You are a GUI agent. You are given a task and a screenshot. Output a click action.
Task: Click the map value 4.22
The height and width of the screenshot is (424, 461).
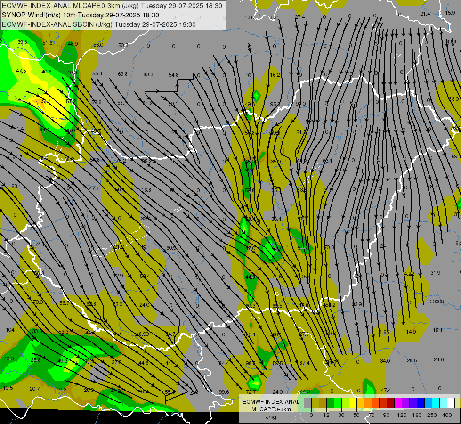coord(409,274)
